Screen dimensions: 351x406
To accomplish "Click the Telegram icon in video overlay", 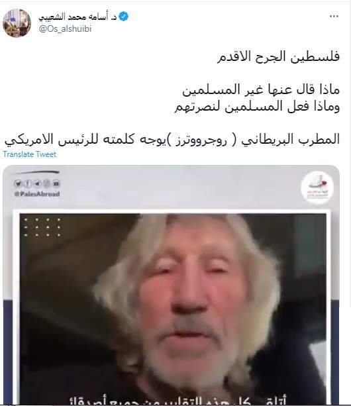I will (37, 183).
